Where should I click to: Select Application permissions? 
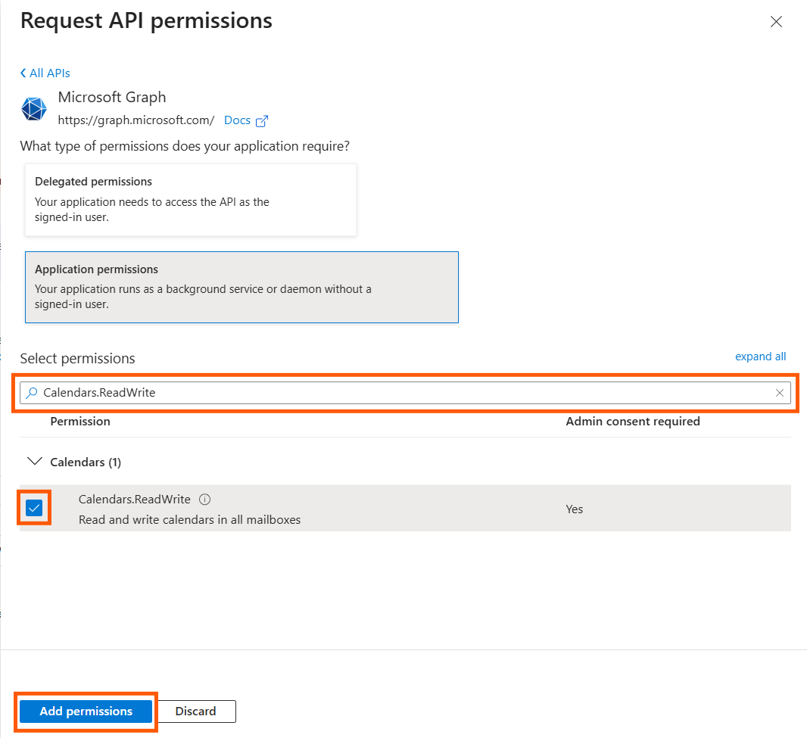tap(241, 287)
